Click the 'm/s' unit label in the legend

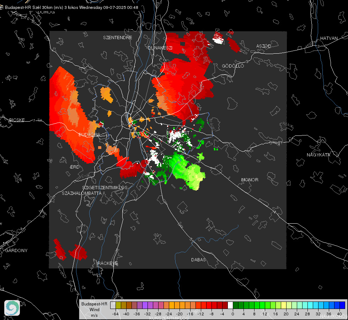point(94,315)
